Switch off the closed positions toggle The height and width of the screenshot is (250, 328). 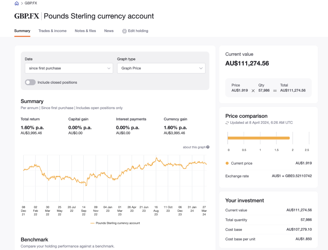(30, 82)
